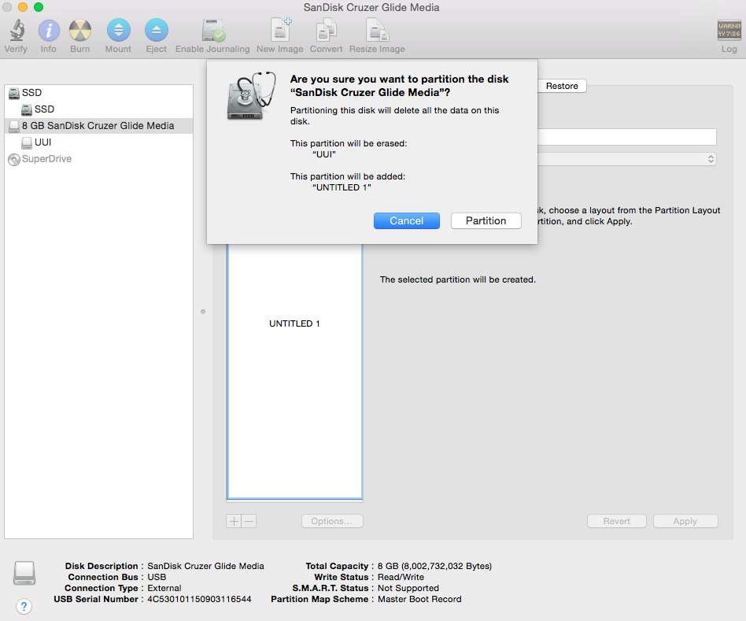The height and width of the screenshot is (621, 746).
Task: Open the Info toolbar icon
Action: click(x=49, y=31)
